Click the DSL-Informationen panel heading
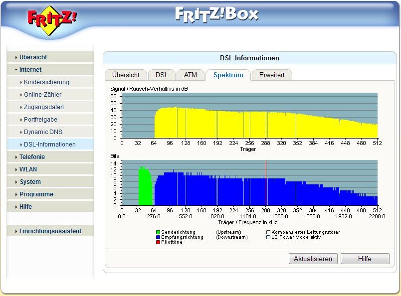This screenshot has height=296, width=401. click(x=249, y=58)
